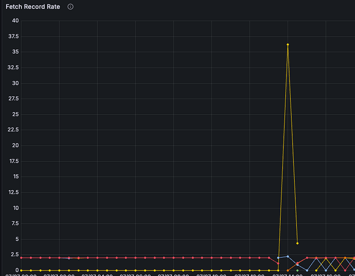
Task: Click the y-axis label 15
Action: click(x=16, y=177)
